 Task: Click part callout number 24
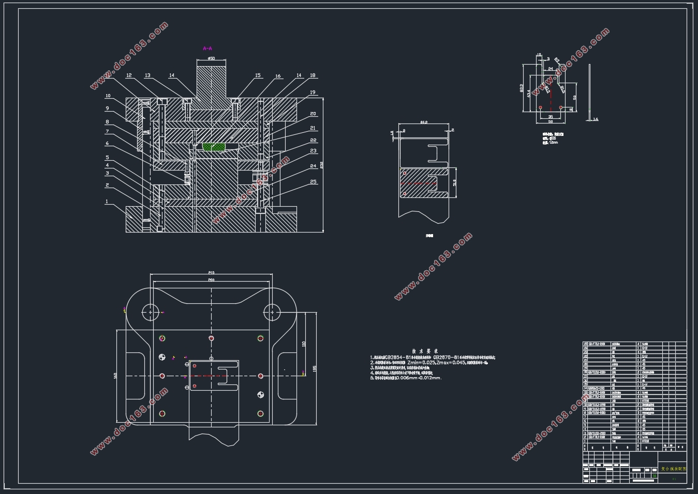coord(313,166)
